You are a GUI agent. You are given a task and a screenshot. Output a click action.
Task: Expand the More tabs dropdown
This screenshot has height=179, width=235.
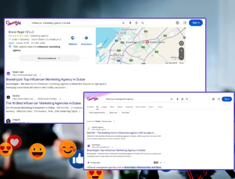coord(151,107)
